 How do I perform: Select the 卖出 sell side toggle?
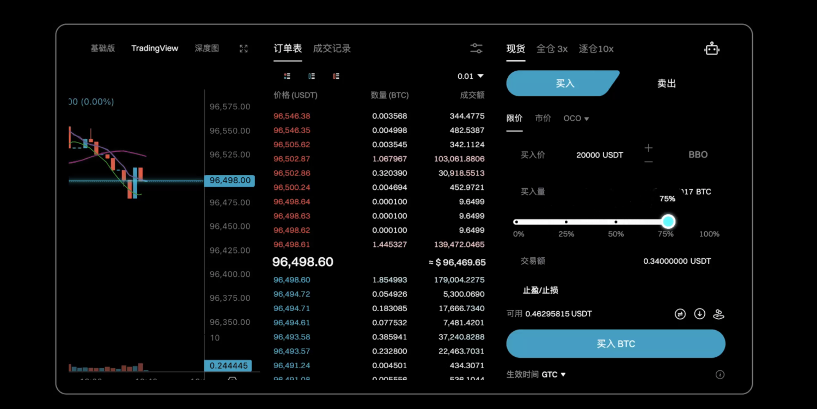(x=667, y=83)
